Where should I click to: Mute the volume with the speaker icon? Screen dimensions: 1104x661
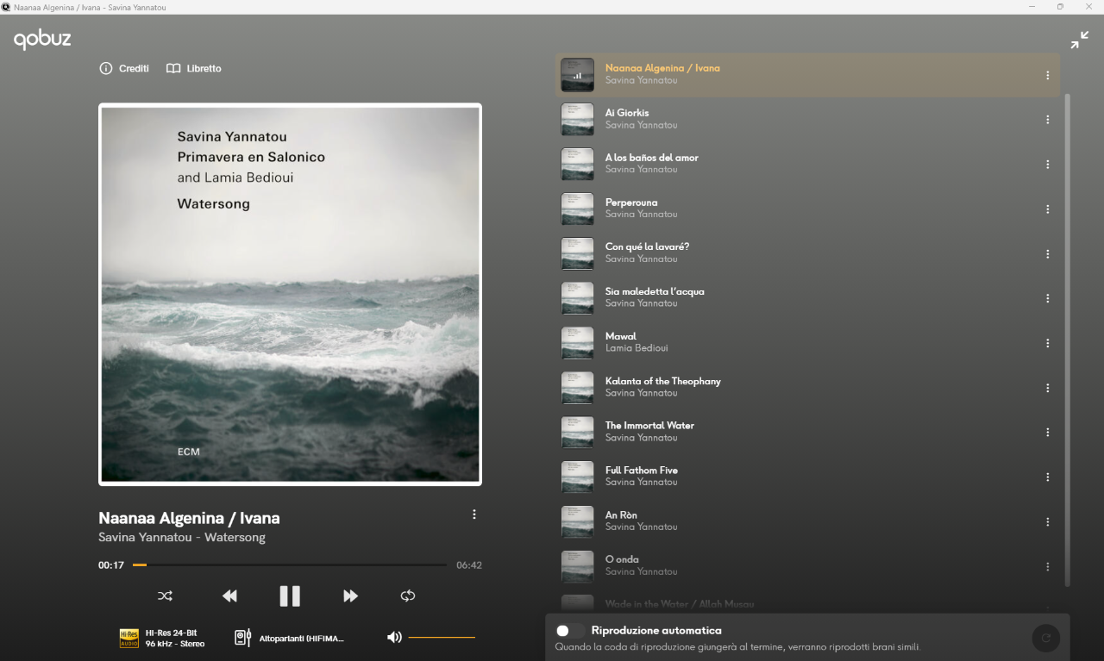tap(394, 638)
